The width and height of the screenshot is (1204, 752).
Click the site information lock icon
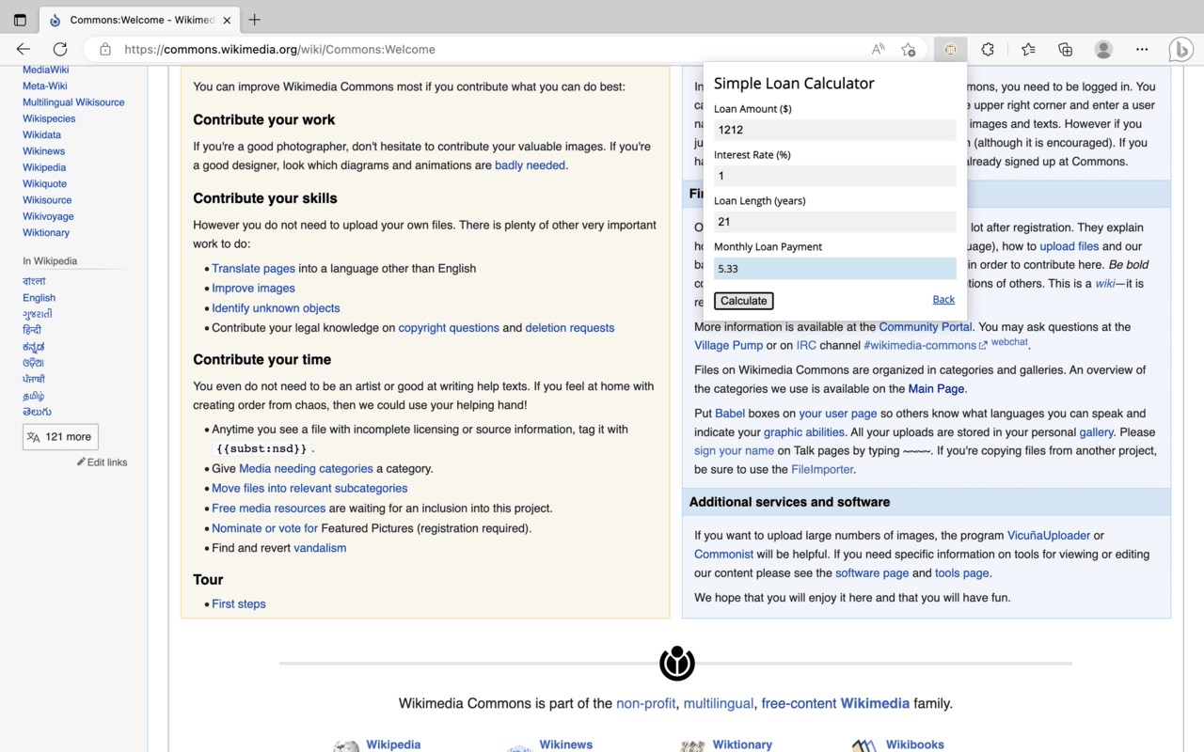105,49
